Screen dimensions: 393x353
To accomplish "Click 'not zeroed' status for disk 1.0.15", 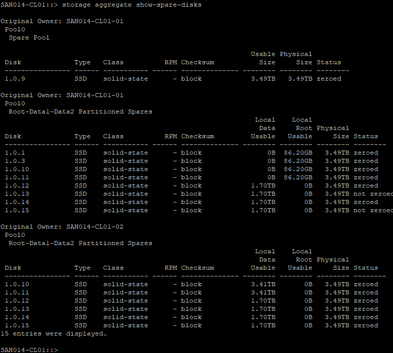I will coord(373,210).
